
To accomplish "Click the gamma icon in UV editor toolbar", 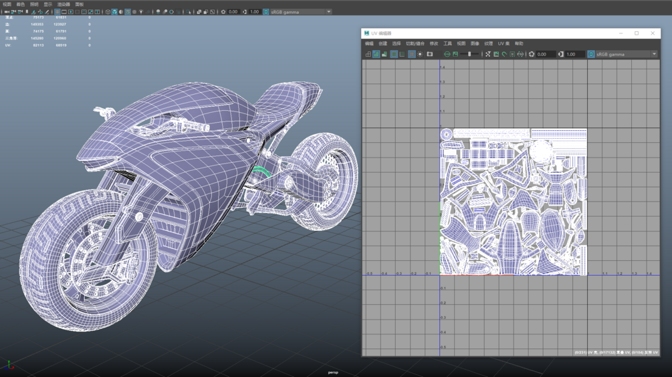I will (x=561, y=54).
